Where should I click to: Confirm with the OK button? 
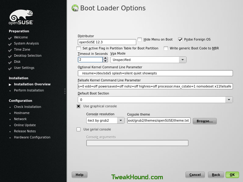pos(232,175)
